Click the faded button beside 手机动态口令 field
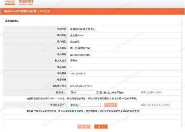 [111, 105]
